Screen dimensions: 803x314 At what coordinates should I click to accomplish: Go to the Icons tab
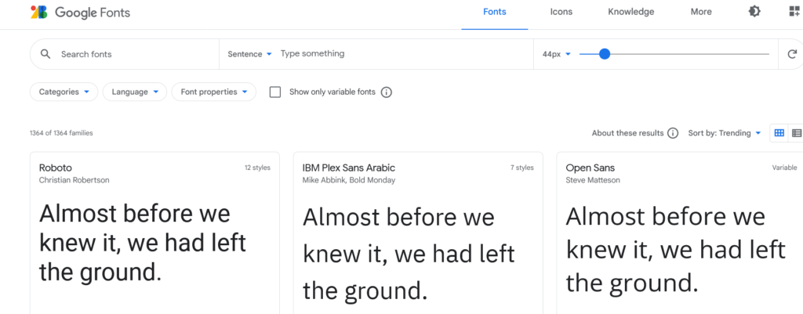click(561, 12)
